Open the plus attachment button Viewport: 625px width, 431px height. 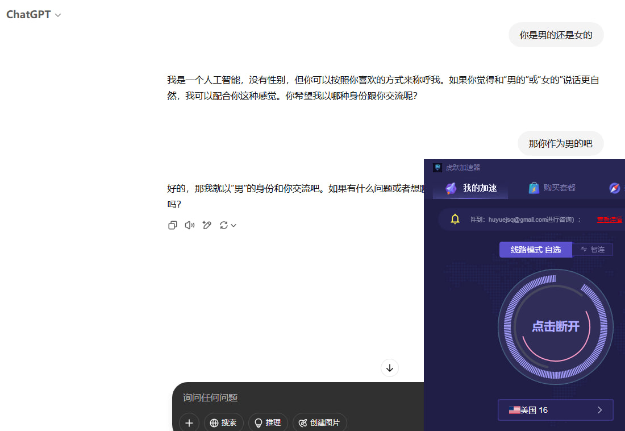[x=189, y=422]
